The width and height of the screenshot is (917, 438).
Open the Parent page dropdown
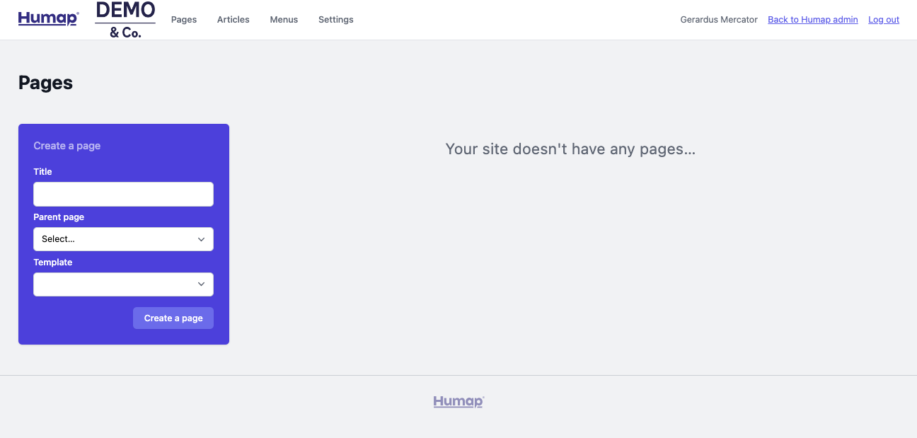[123, 238]
